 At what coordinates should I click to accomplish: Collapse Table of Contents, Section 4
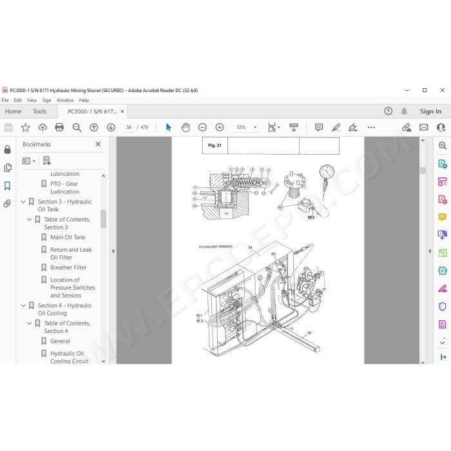[30, 323]
